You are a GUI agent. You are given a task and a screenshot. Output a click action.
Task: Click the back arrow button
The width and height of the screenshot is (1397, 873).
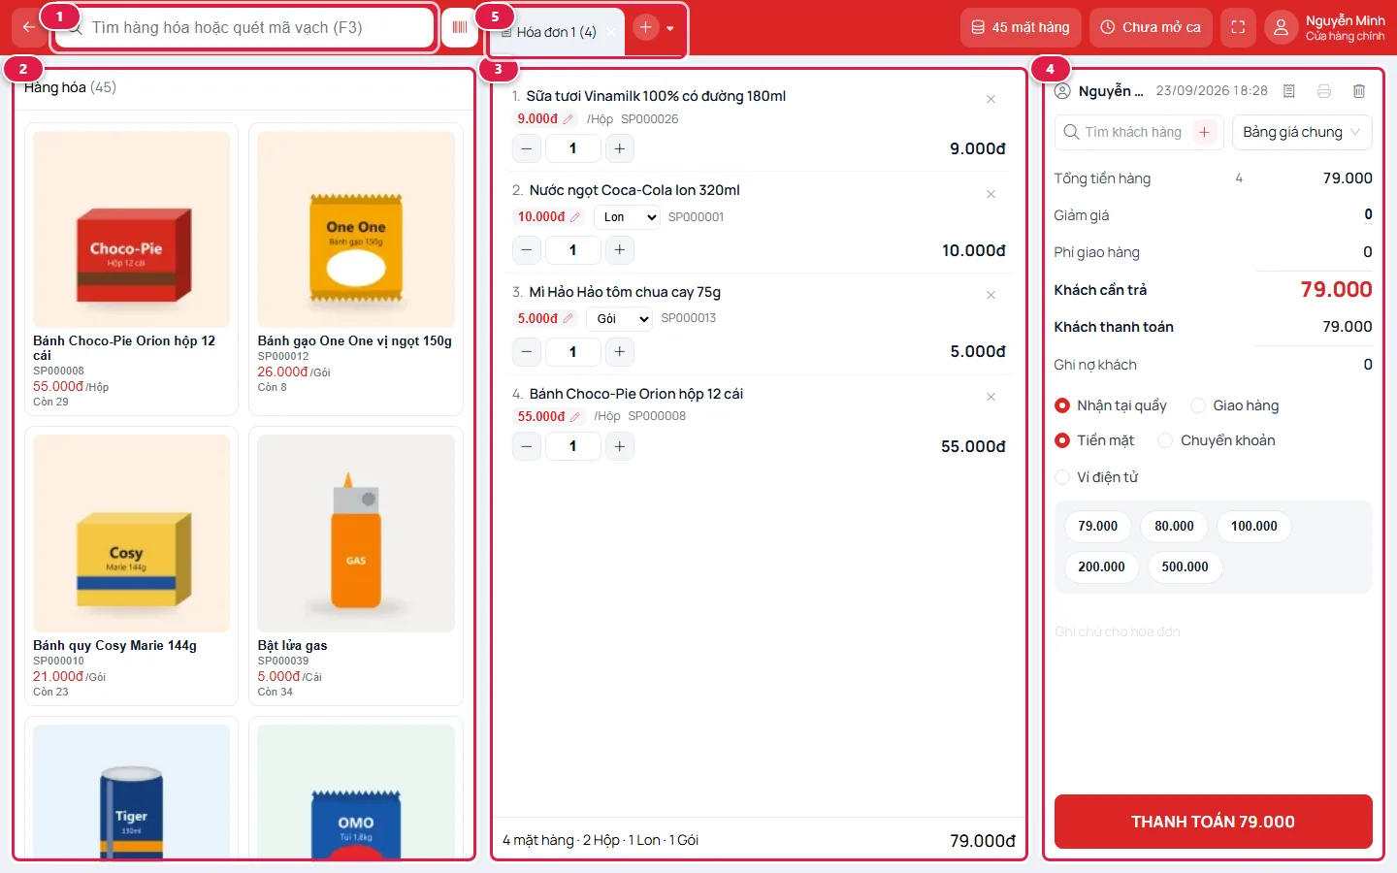pyautogui.click(x=28, y=27)
